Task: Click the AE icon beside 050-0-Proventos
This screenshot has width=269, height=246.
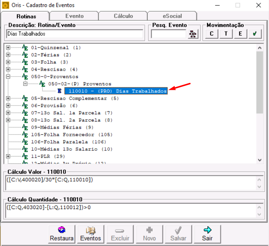Action: 25,76
